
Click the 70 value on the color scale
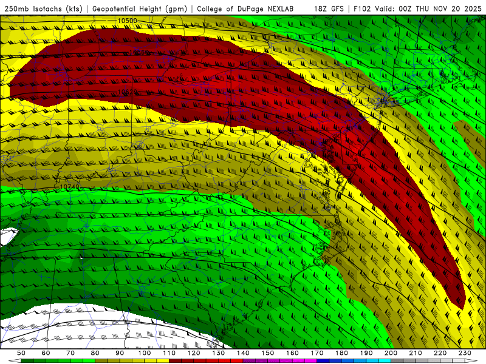pos(70,353)
